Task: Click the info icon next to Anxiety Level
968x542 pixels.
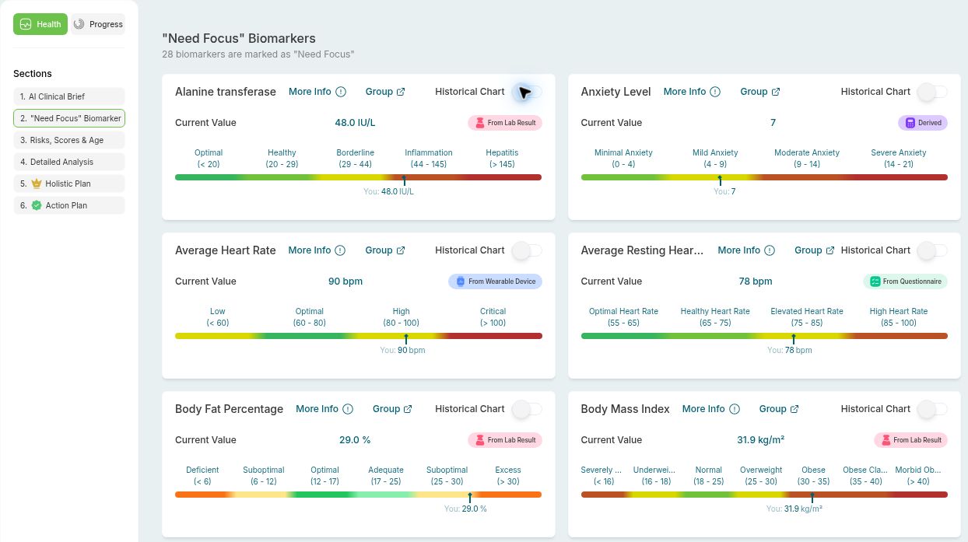Action: [715, 92]
